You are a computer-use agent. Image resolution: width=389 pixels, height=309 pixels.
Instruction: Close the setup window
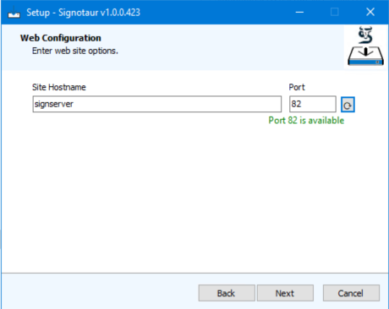click(x=370, y=12)
